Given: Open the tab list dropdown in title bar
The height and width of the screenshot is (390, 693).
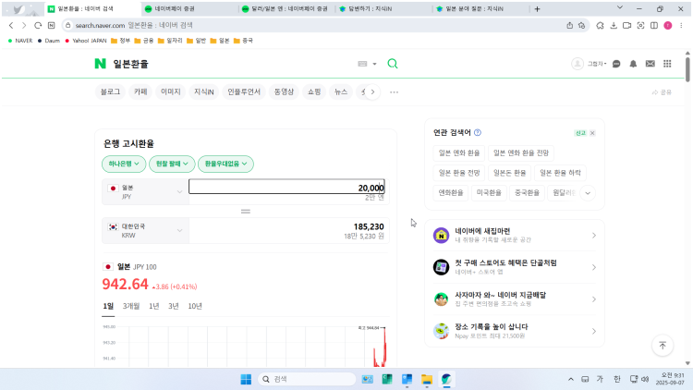Looking at the screenshot, I should pos(620,8).
